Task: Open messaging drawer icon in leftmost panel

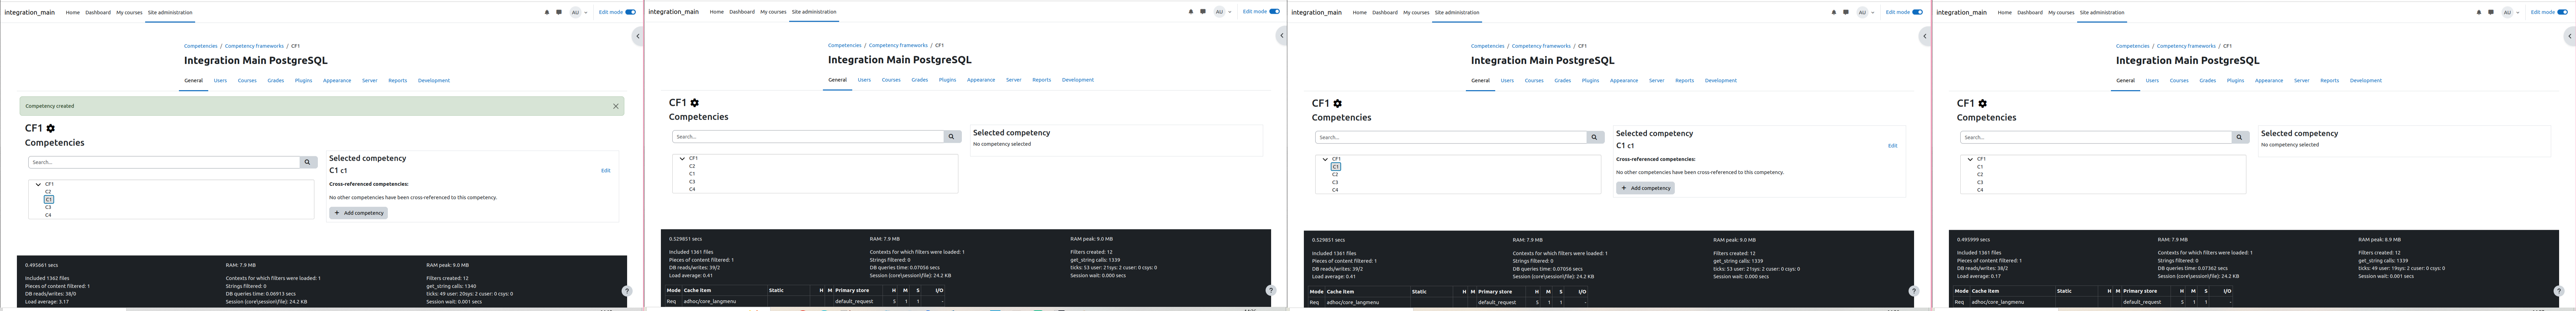Action: coord(559,12)
